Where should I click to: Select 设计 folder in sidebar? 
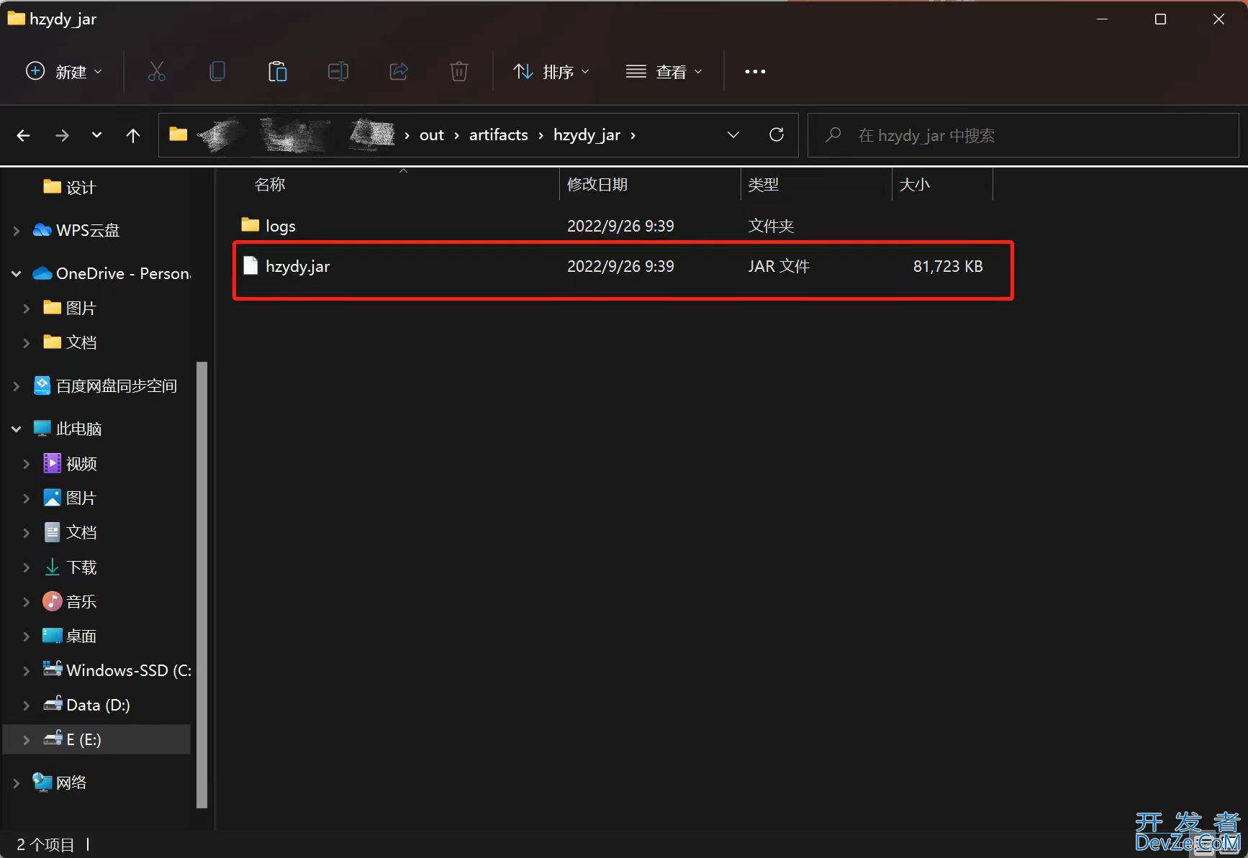(x=69, y=188)
